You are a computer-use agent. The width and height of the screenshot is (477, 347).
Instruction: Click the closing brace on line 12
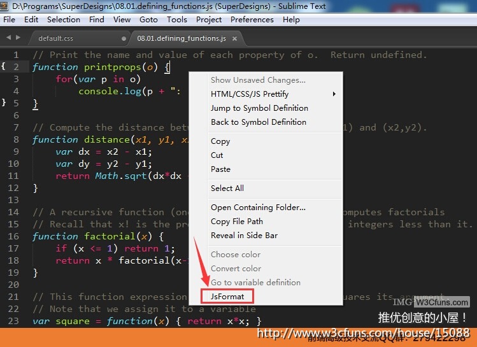click(x=35, y=188)
